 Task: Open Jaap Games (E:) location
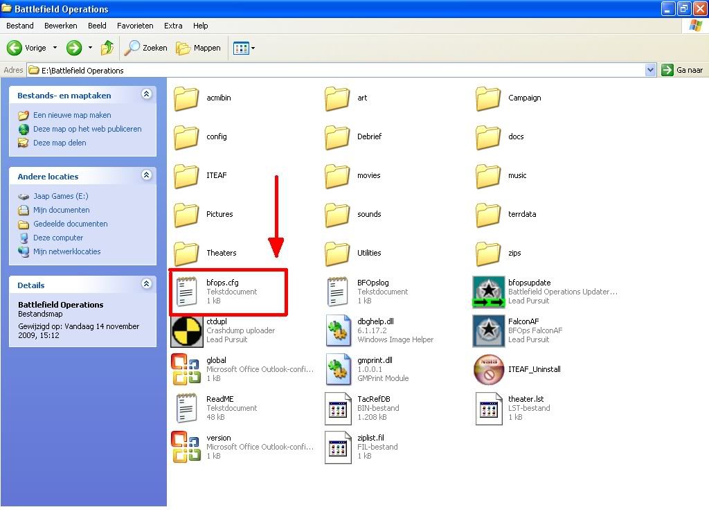tap(60, 196)
